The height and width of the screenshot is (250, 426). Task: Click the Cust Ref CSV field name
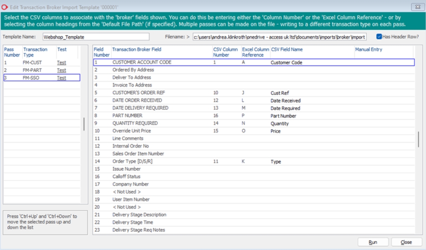coord(280,93)
